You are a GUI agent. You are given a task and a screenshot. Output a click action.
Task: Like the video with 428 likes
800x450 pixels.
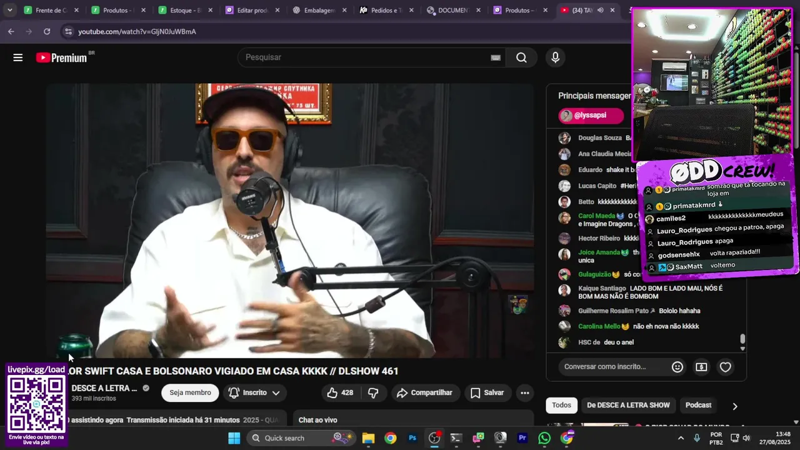point(339,392)
